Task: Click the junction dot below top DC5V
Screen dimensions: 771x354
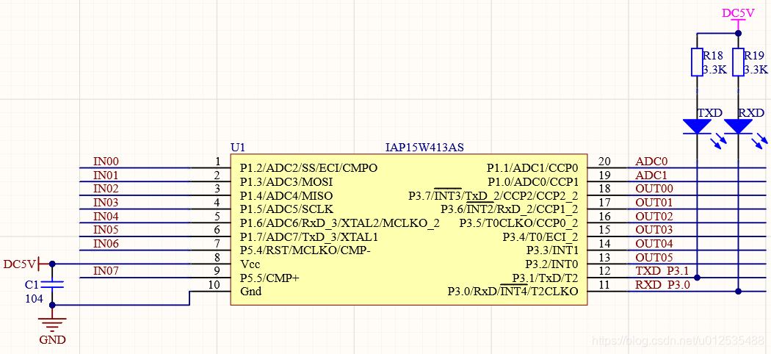Action: pyautogui.click(x=738, y=34)
